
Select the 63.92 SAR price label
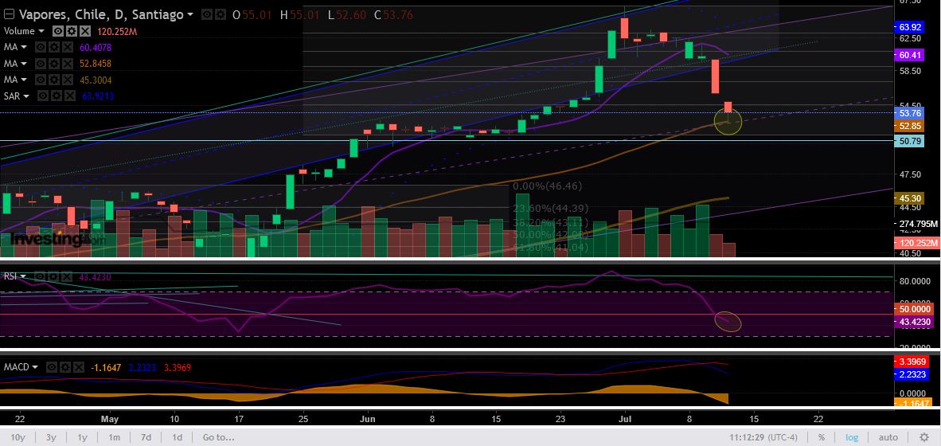point(911,27)
